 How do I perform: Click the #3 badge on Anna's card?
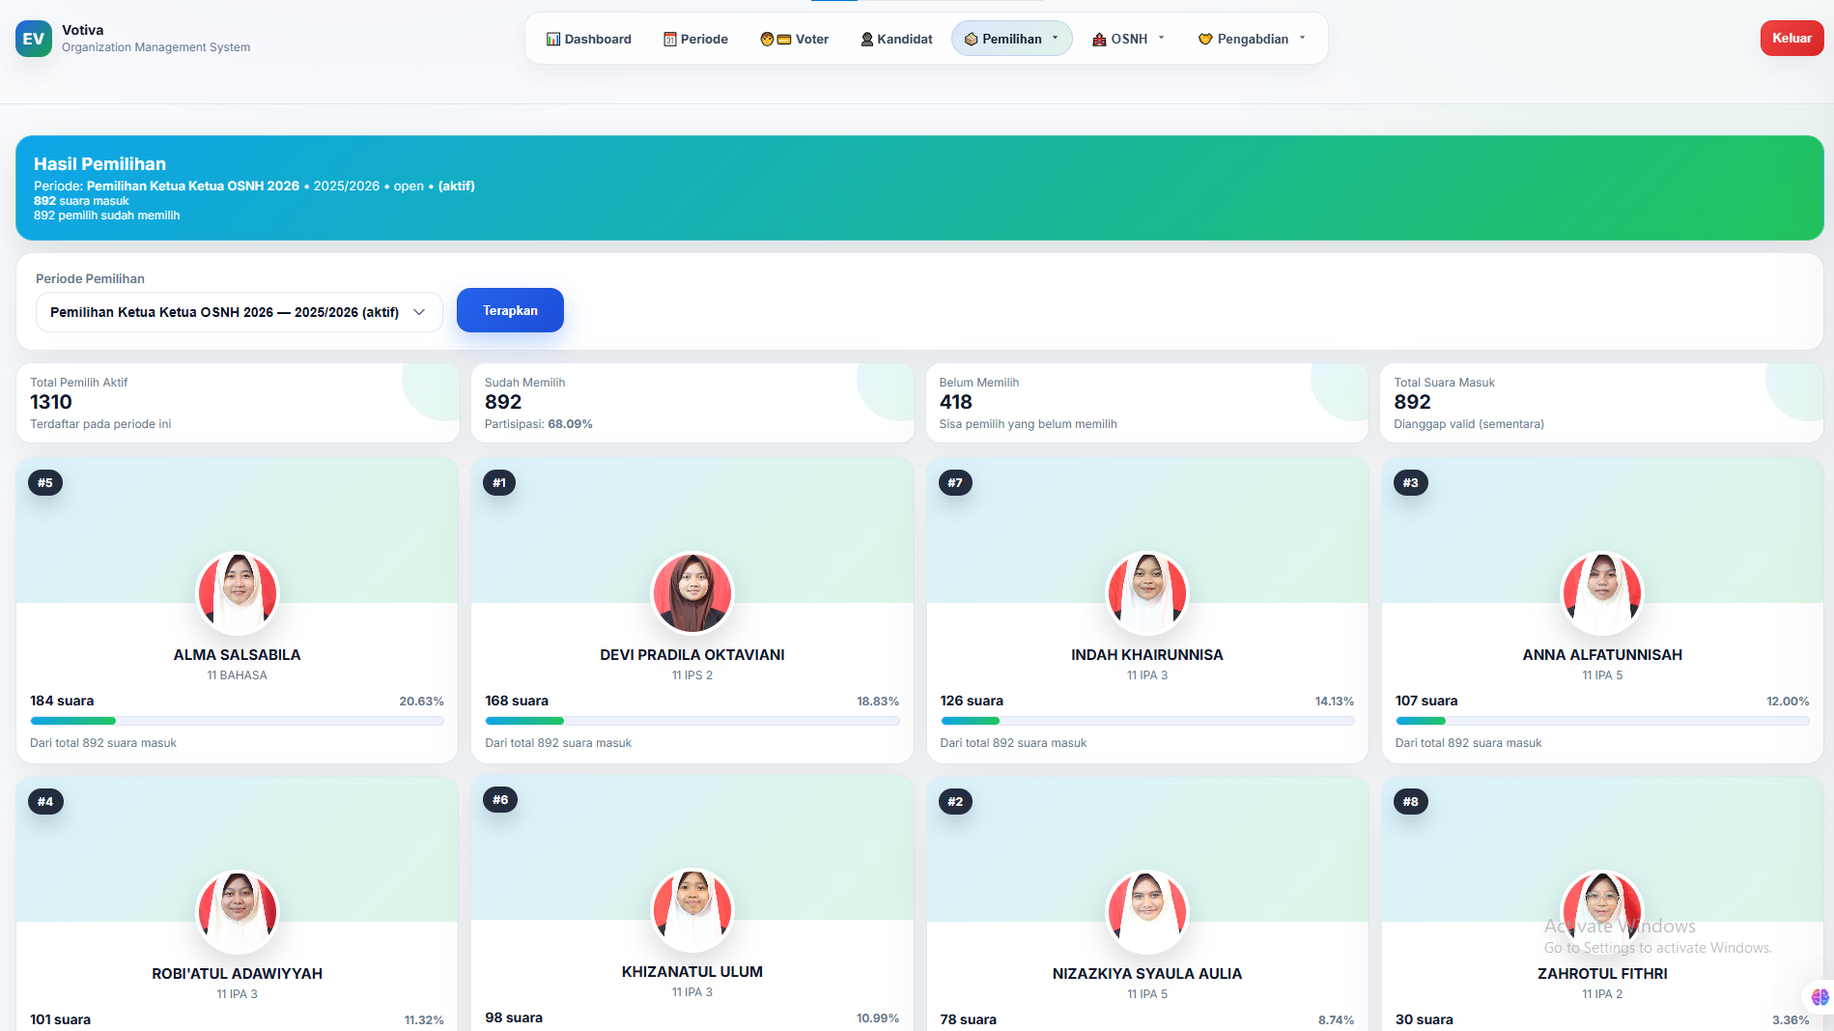[x=1411, y=483]
